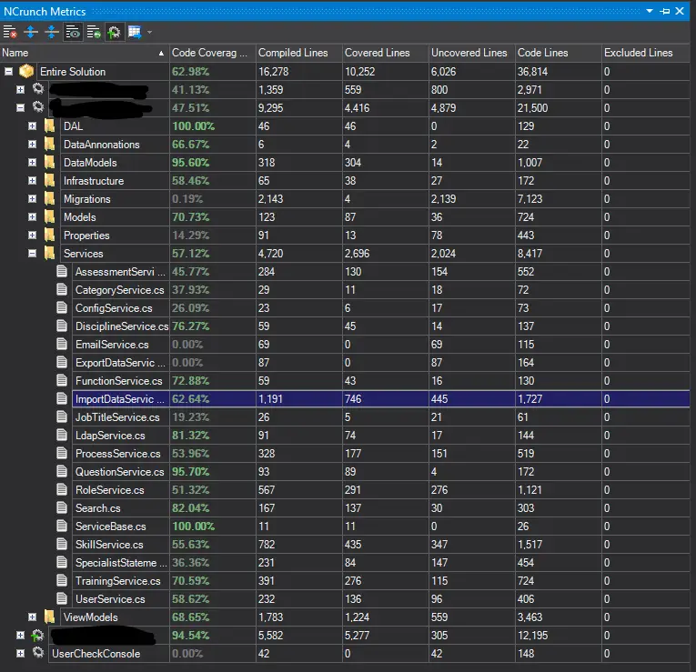696x672 pixels.
Task: Expand the Models folder
Action: tap(33, 217)
